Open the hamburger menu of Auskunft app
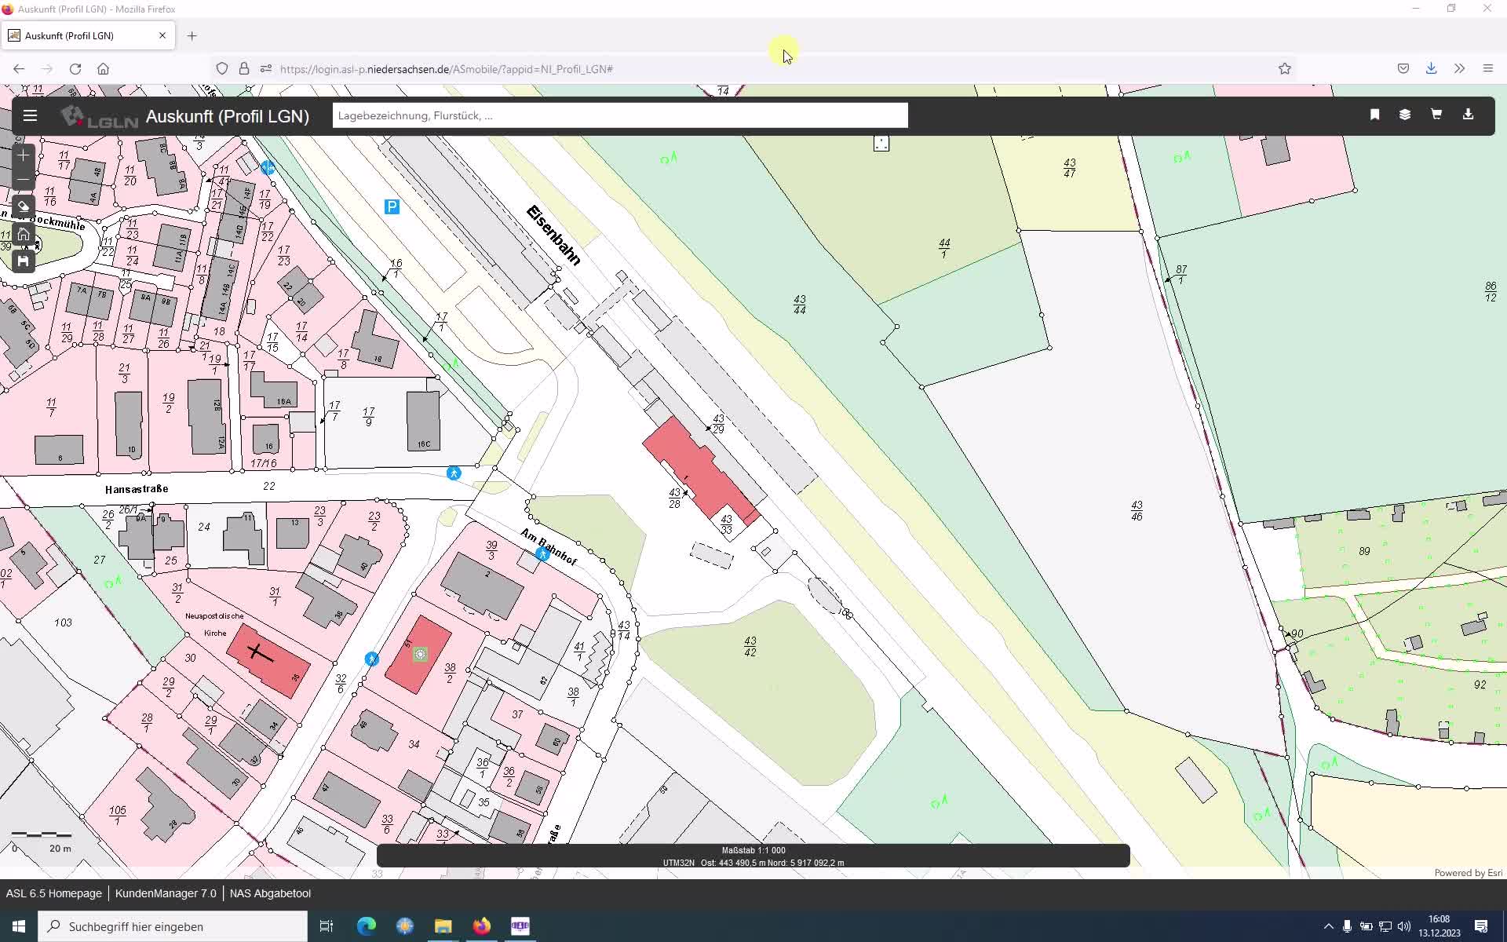The height and width of the screenshot is (942, 1507). pos(30,115)
